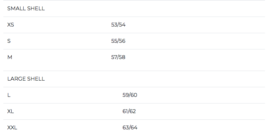Click the LARGE SHELL section heading
This screenshot has height=137, width=277.
tap(26, 79)
